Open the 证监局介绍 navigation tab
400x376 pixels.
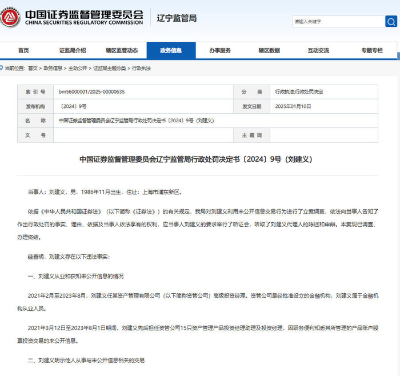(73, 50)
